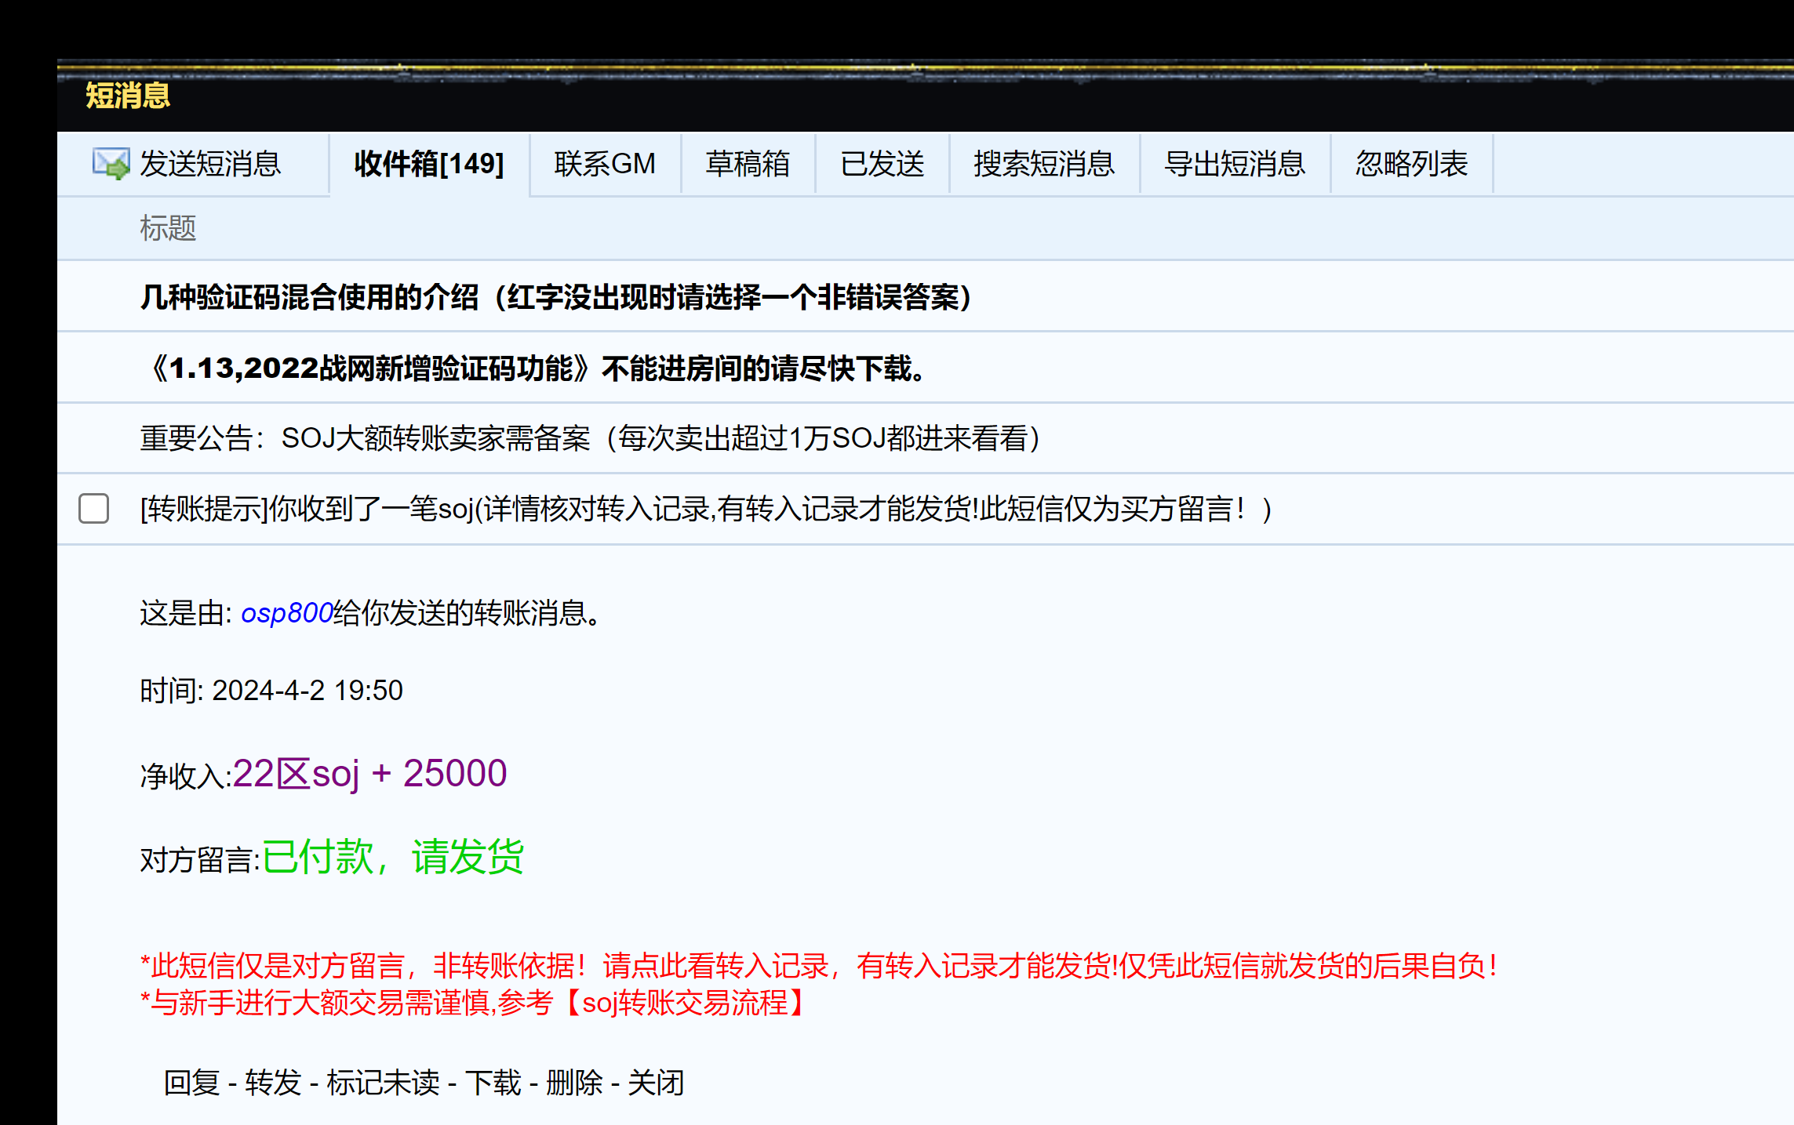Open the 导出短消息 export tab
This screenshot has width=1794, height=1125.
coord(1235,164)
